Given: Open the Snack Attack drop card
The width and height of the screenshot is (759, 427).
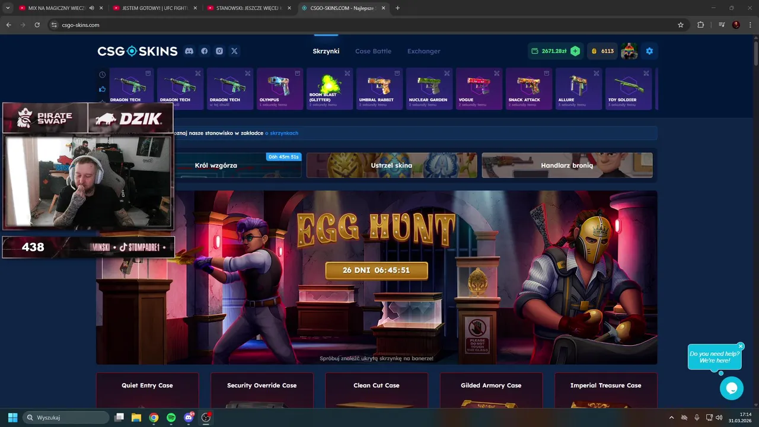Looking at the screenshot, I should [x=529, y=89].
